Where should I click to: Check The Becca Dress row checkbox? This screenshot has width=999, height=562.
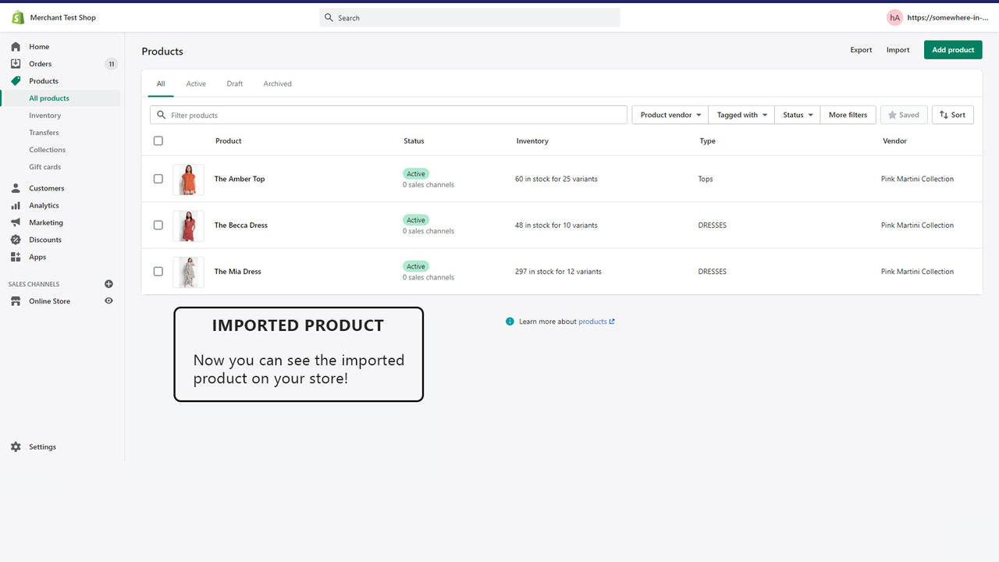(x=158, y=225)
